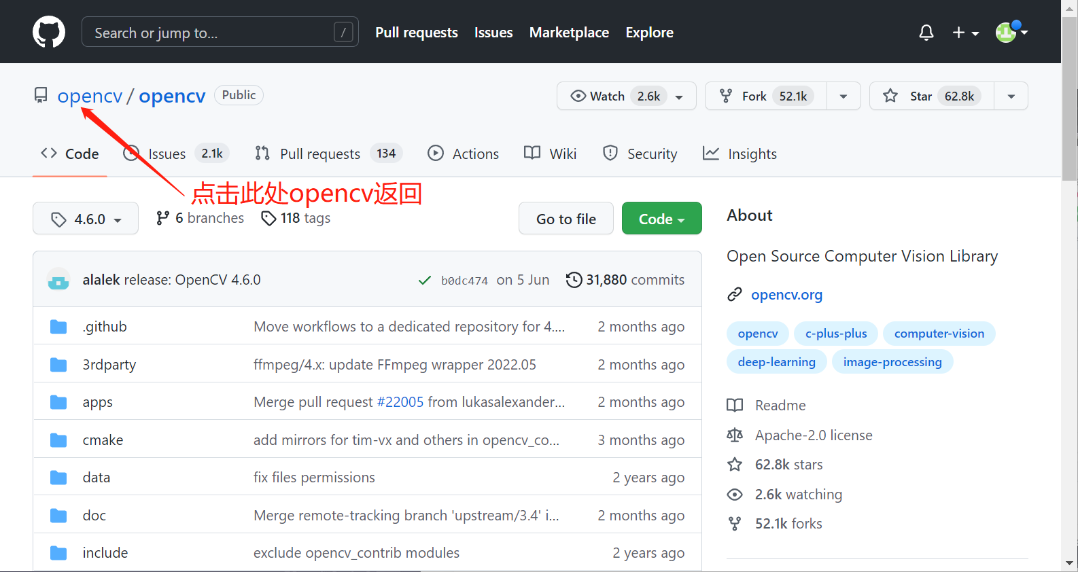The image size is (1078, 572).
Task: Click the alalek author avatar
Action: click(58, 279)
